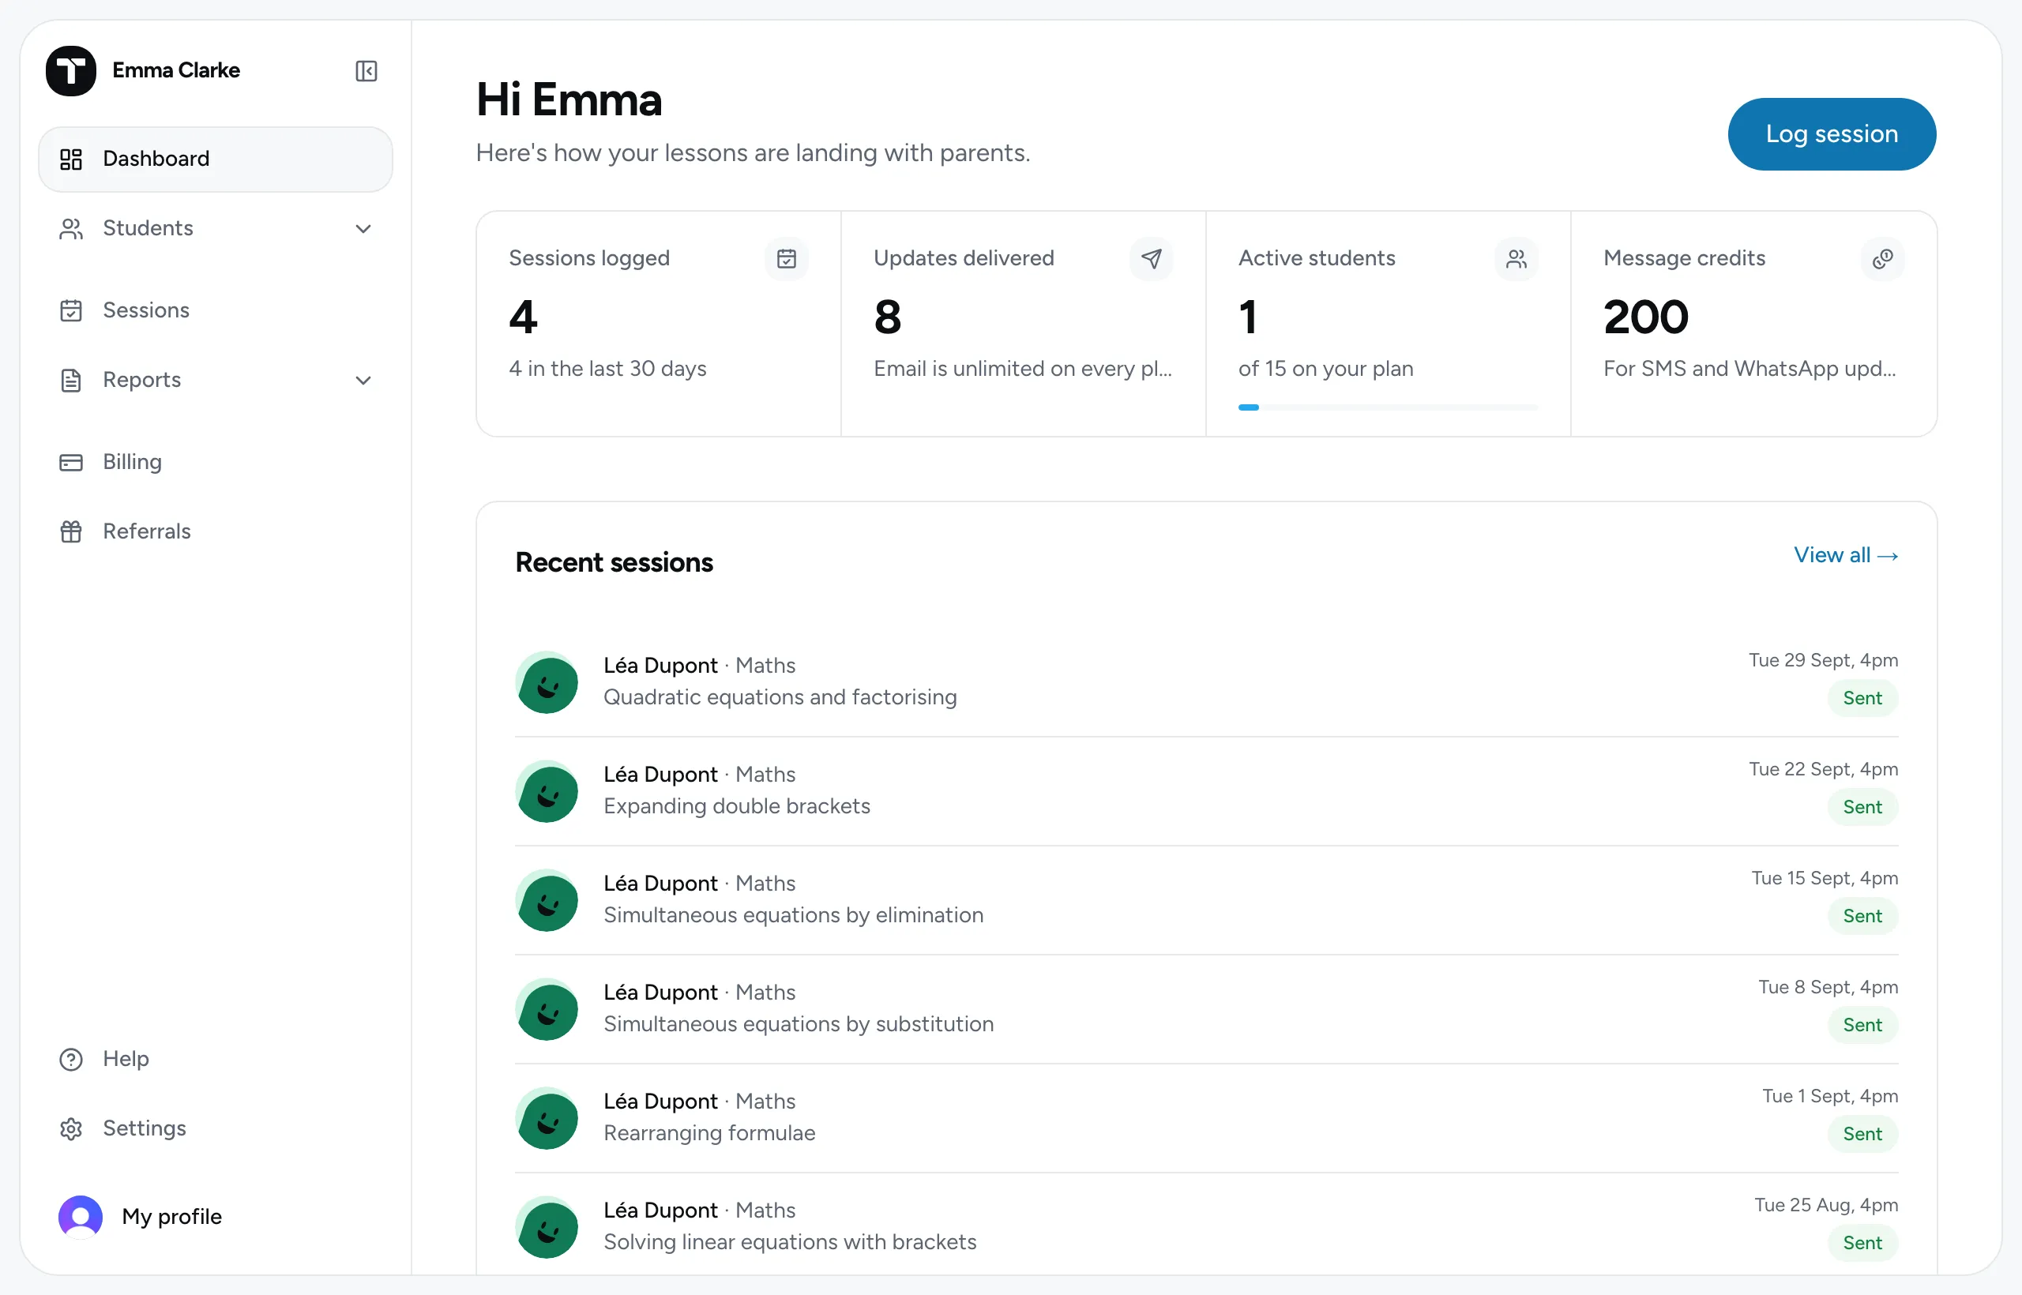Click avatar of Simultaneous equations by elimination
Screen dimensions: 2022x1295
tap(547, 901)
